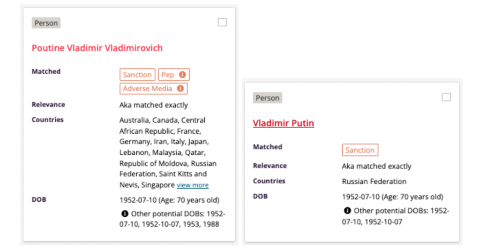Click DOB value on Poutine card
The width and height of the screenshot is (480, 251).
pyautogui.click(x=169, y=200)
